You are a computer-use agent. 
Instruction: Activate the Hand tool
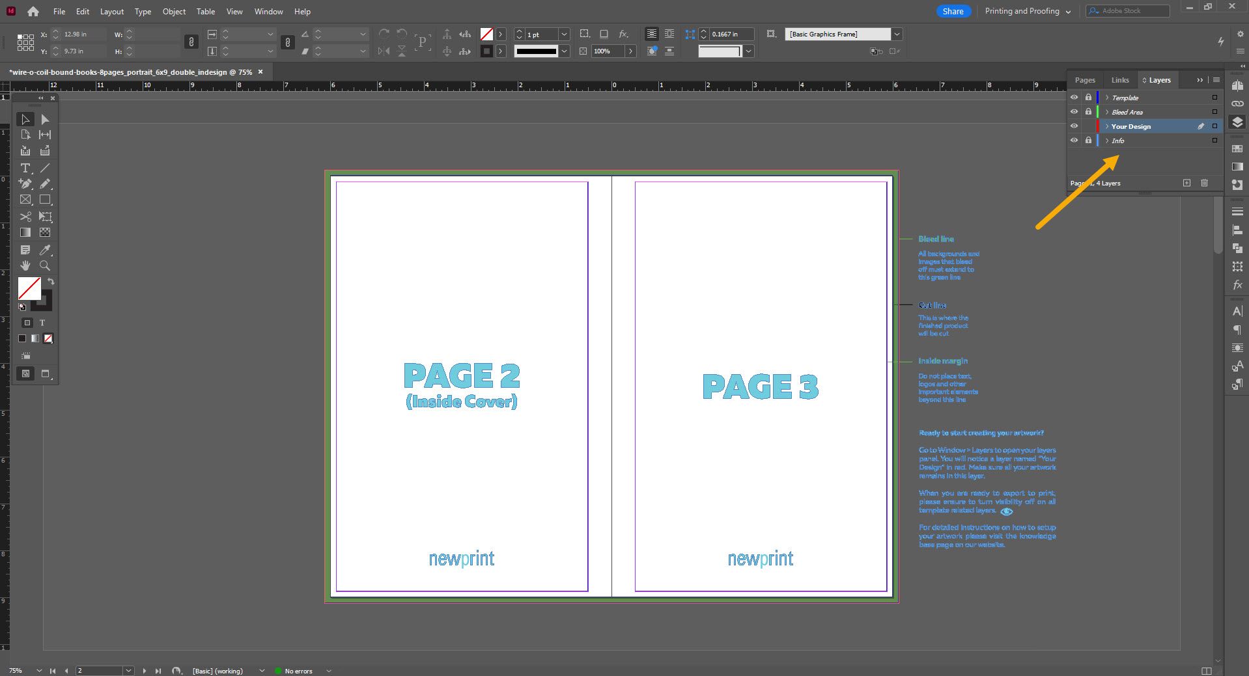click(26, 265)
